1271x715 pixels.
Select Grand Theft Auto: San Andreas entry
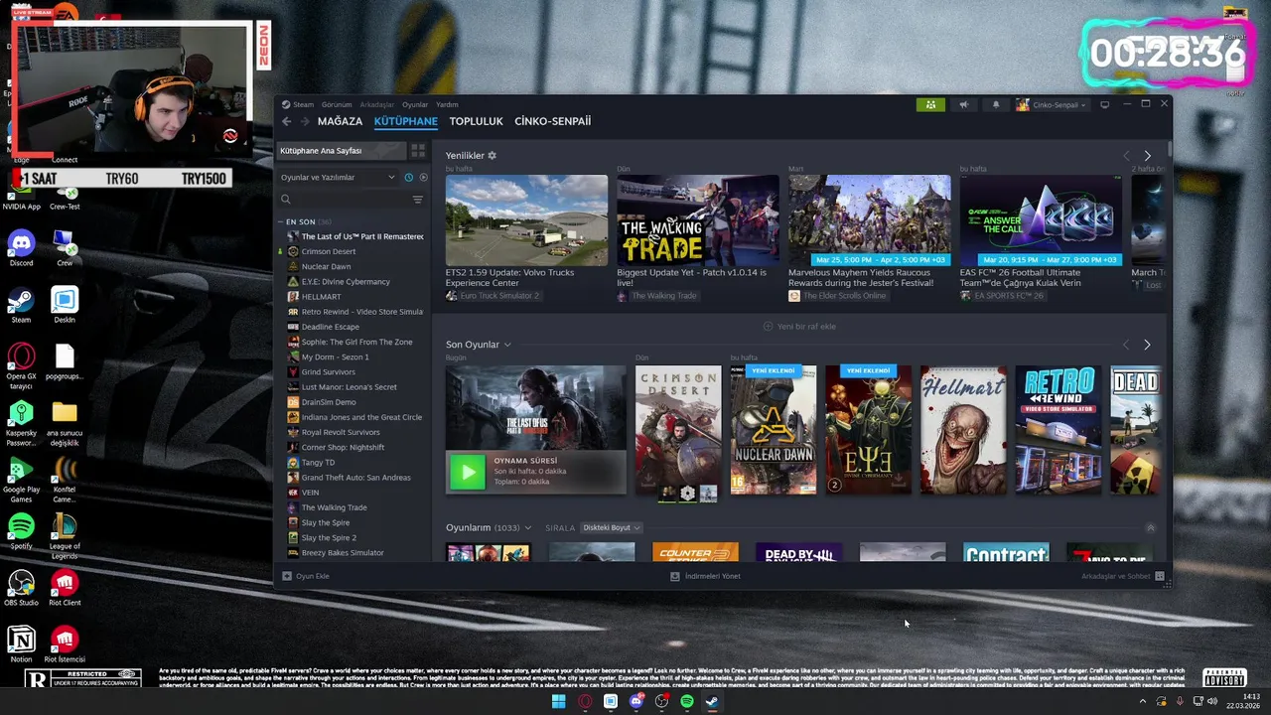pos(353,478)
